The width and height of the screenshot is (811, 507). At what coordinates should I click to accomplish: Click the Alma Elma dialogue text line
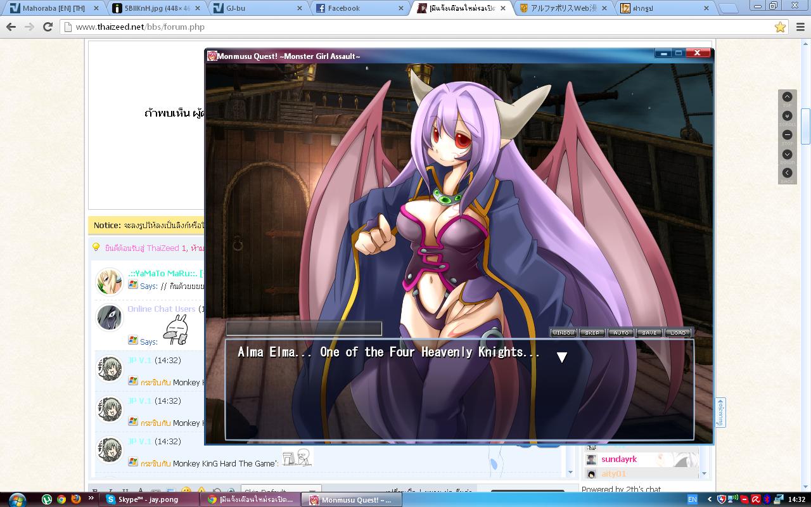point(388,352)
